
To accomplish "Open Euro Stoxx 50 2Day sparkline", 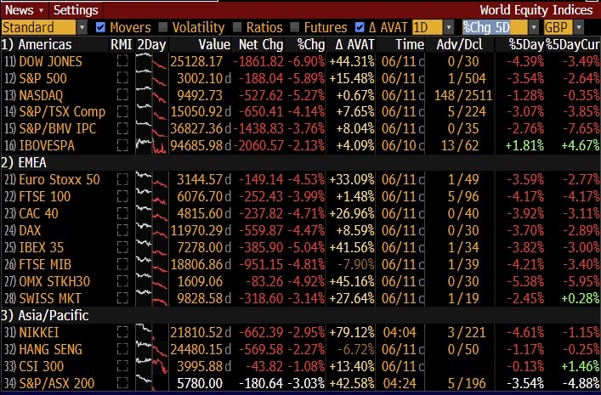I will pyautogui.click(x=152, y=179).
